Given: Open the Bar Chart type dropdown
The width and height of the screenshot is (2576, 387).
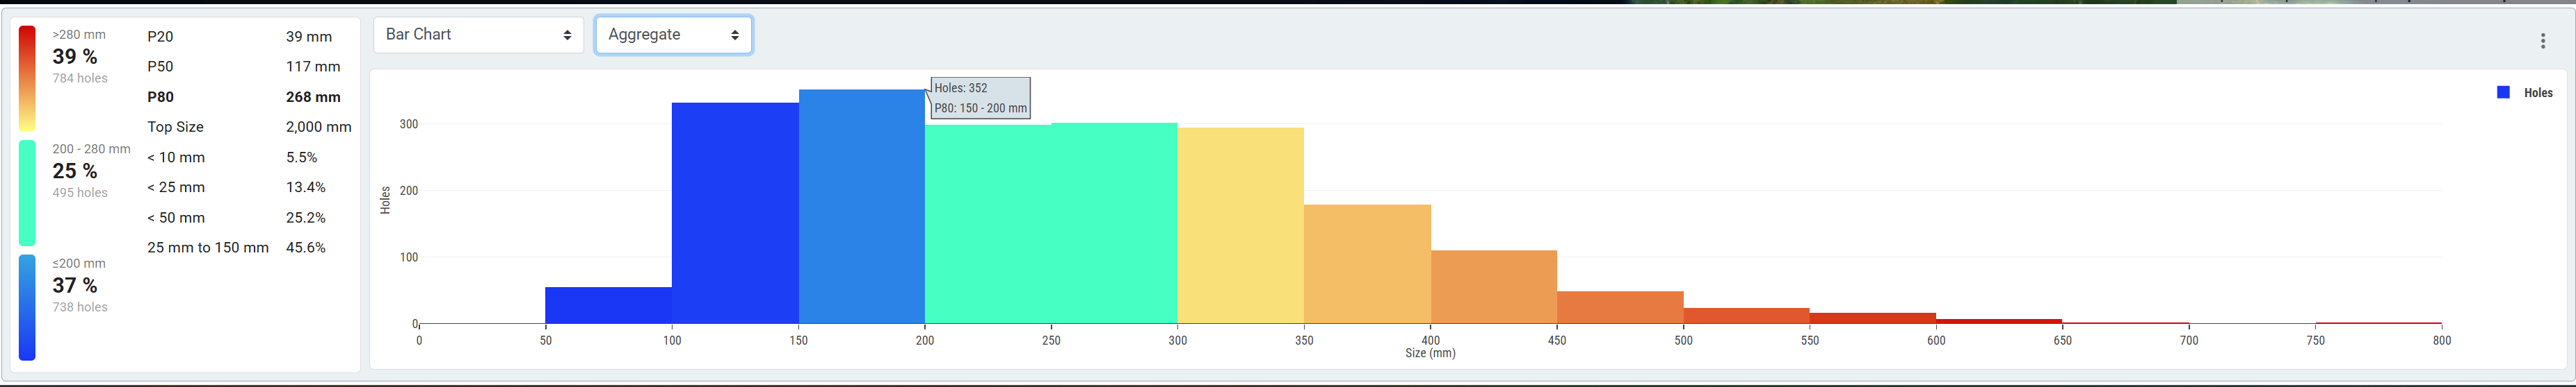Looking at the screenshot, I should [x=478, y=35].
